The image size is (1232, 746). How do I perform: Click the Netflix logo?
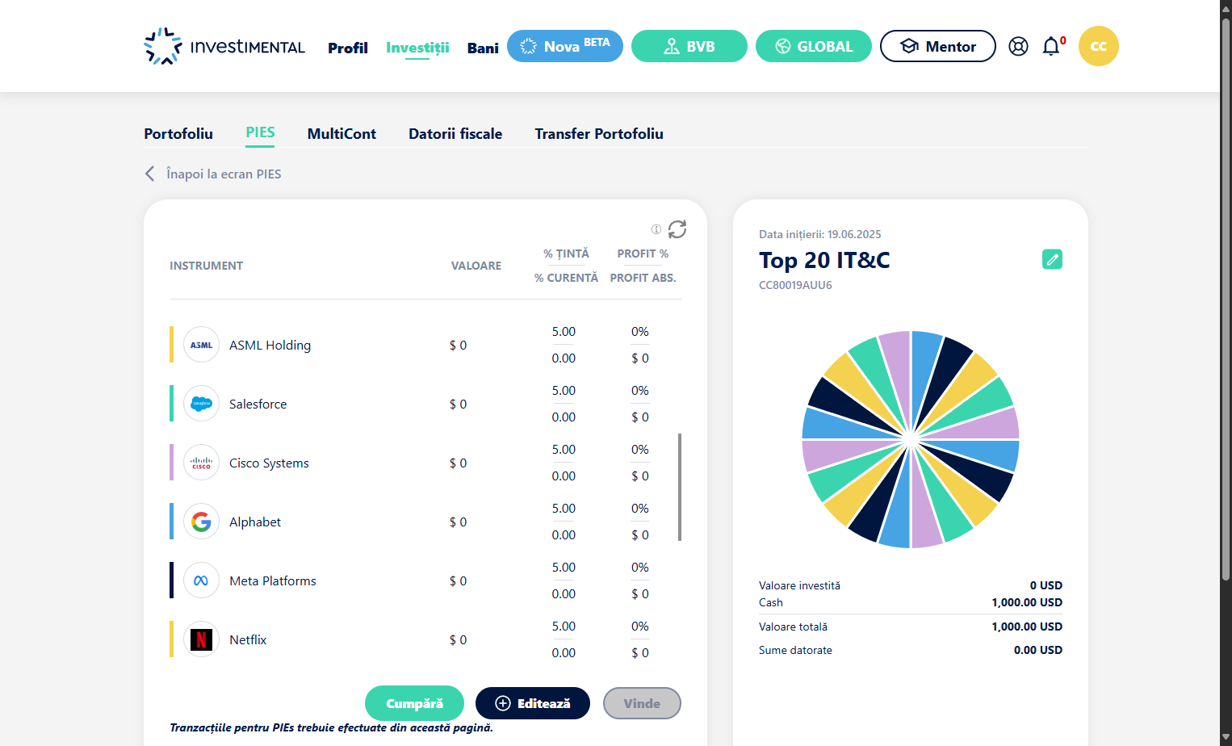(x=201, y=639)
